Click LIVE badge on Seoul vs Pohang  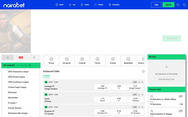pos(135,95)
